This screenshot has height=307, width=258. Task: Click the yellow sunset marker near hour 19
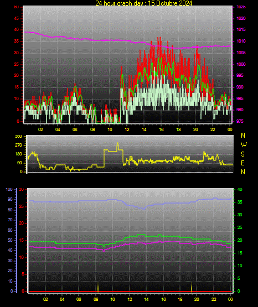pyautogui.click(x=192, y=287)
